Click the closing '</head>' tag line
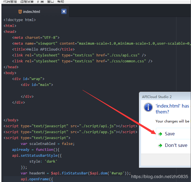 coord(11,67)
